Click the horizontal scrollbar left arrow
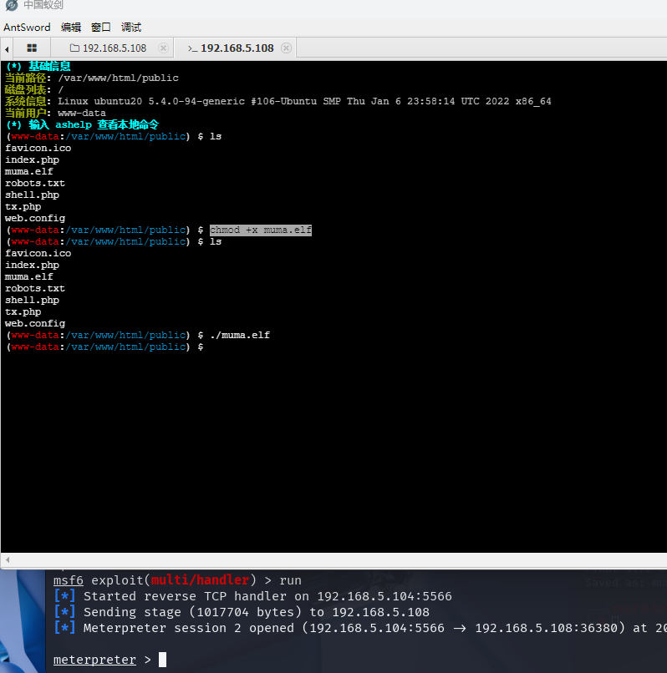Viewport: 667px width, 673px height. click(8, 559)
